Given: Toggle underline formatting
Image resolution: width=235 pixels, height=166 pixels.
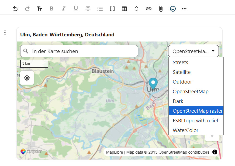Looking at the screenshot, I should [x=76, y=9].
